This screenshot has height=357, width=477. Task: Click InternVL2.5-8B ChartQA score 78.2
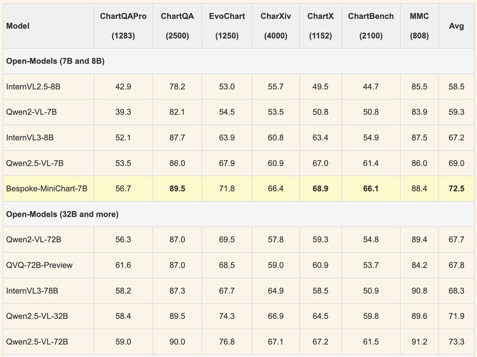tap(178, 87)
